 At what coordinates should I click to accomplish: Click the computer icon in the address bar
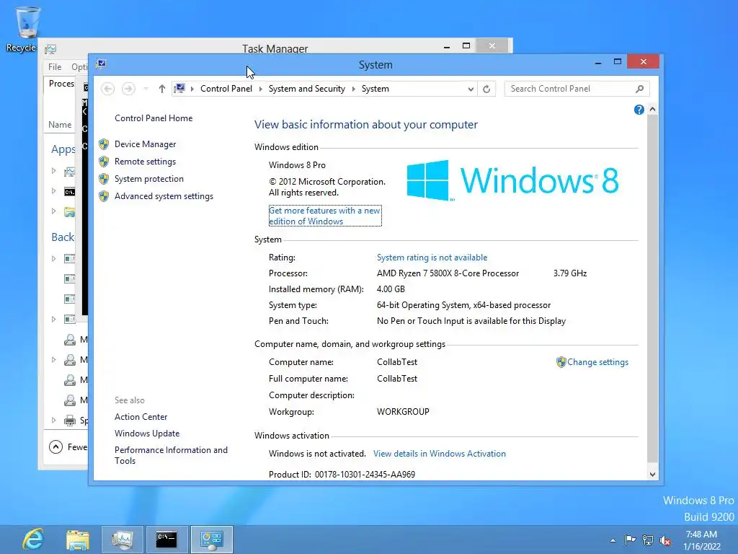[x=179, y=89]
